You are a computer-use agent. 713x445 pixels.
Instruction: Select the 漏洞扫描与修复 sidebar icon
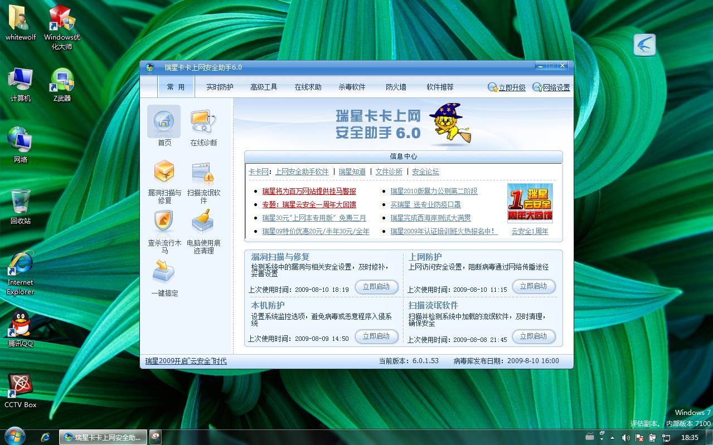[164, 173]
